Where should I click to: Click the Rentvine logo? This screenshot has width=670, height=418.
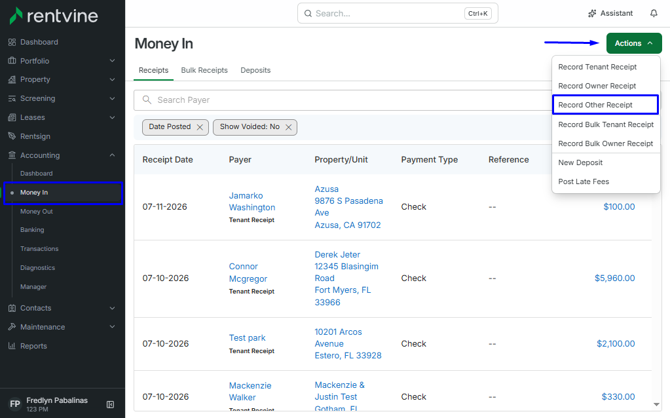[x=54, y=16]
